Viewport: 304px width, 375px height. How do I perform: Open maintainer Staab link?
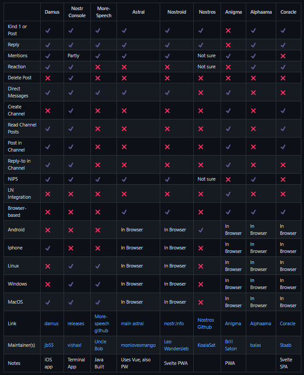pos(285,345)
